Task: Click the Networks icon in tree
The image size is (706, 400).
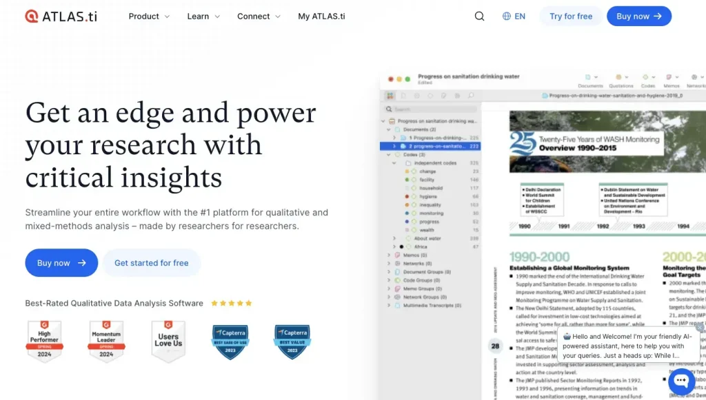Action: 398,264
